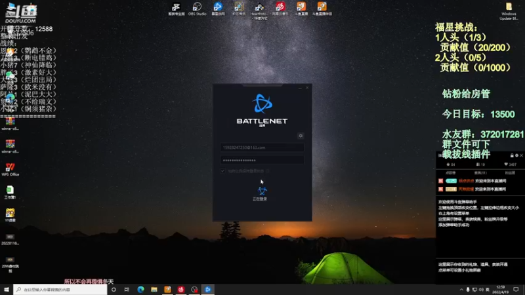The width and height of the screenshot is (525, 295).
Task: Open the first winrar archive on desktop
Action: click(10, 123)
